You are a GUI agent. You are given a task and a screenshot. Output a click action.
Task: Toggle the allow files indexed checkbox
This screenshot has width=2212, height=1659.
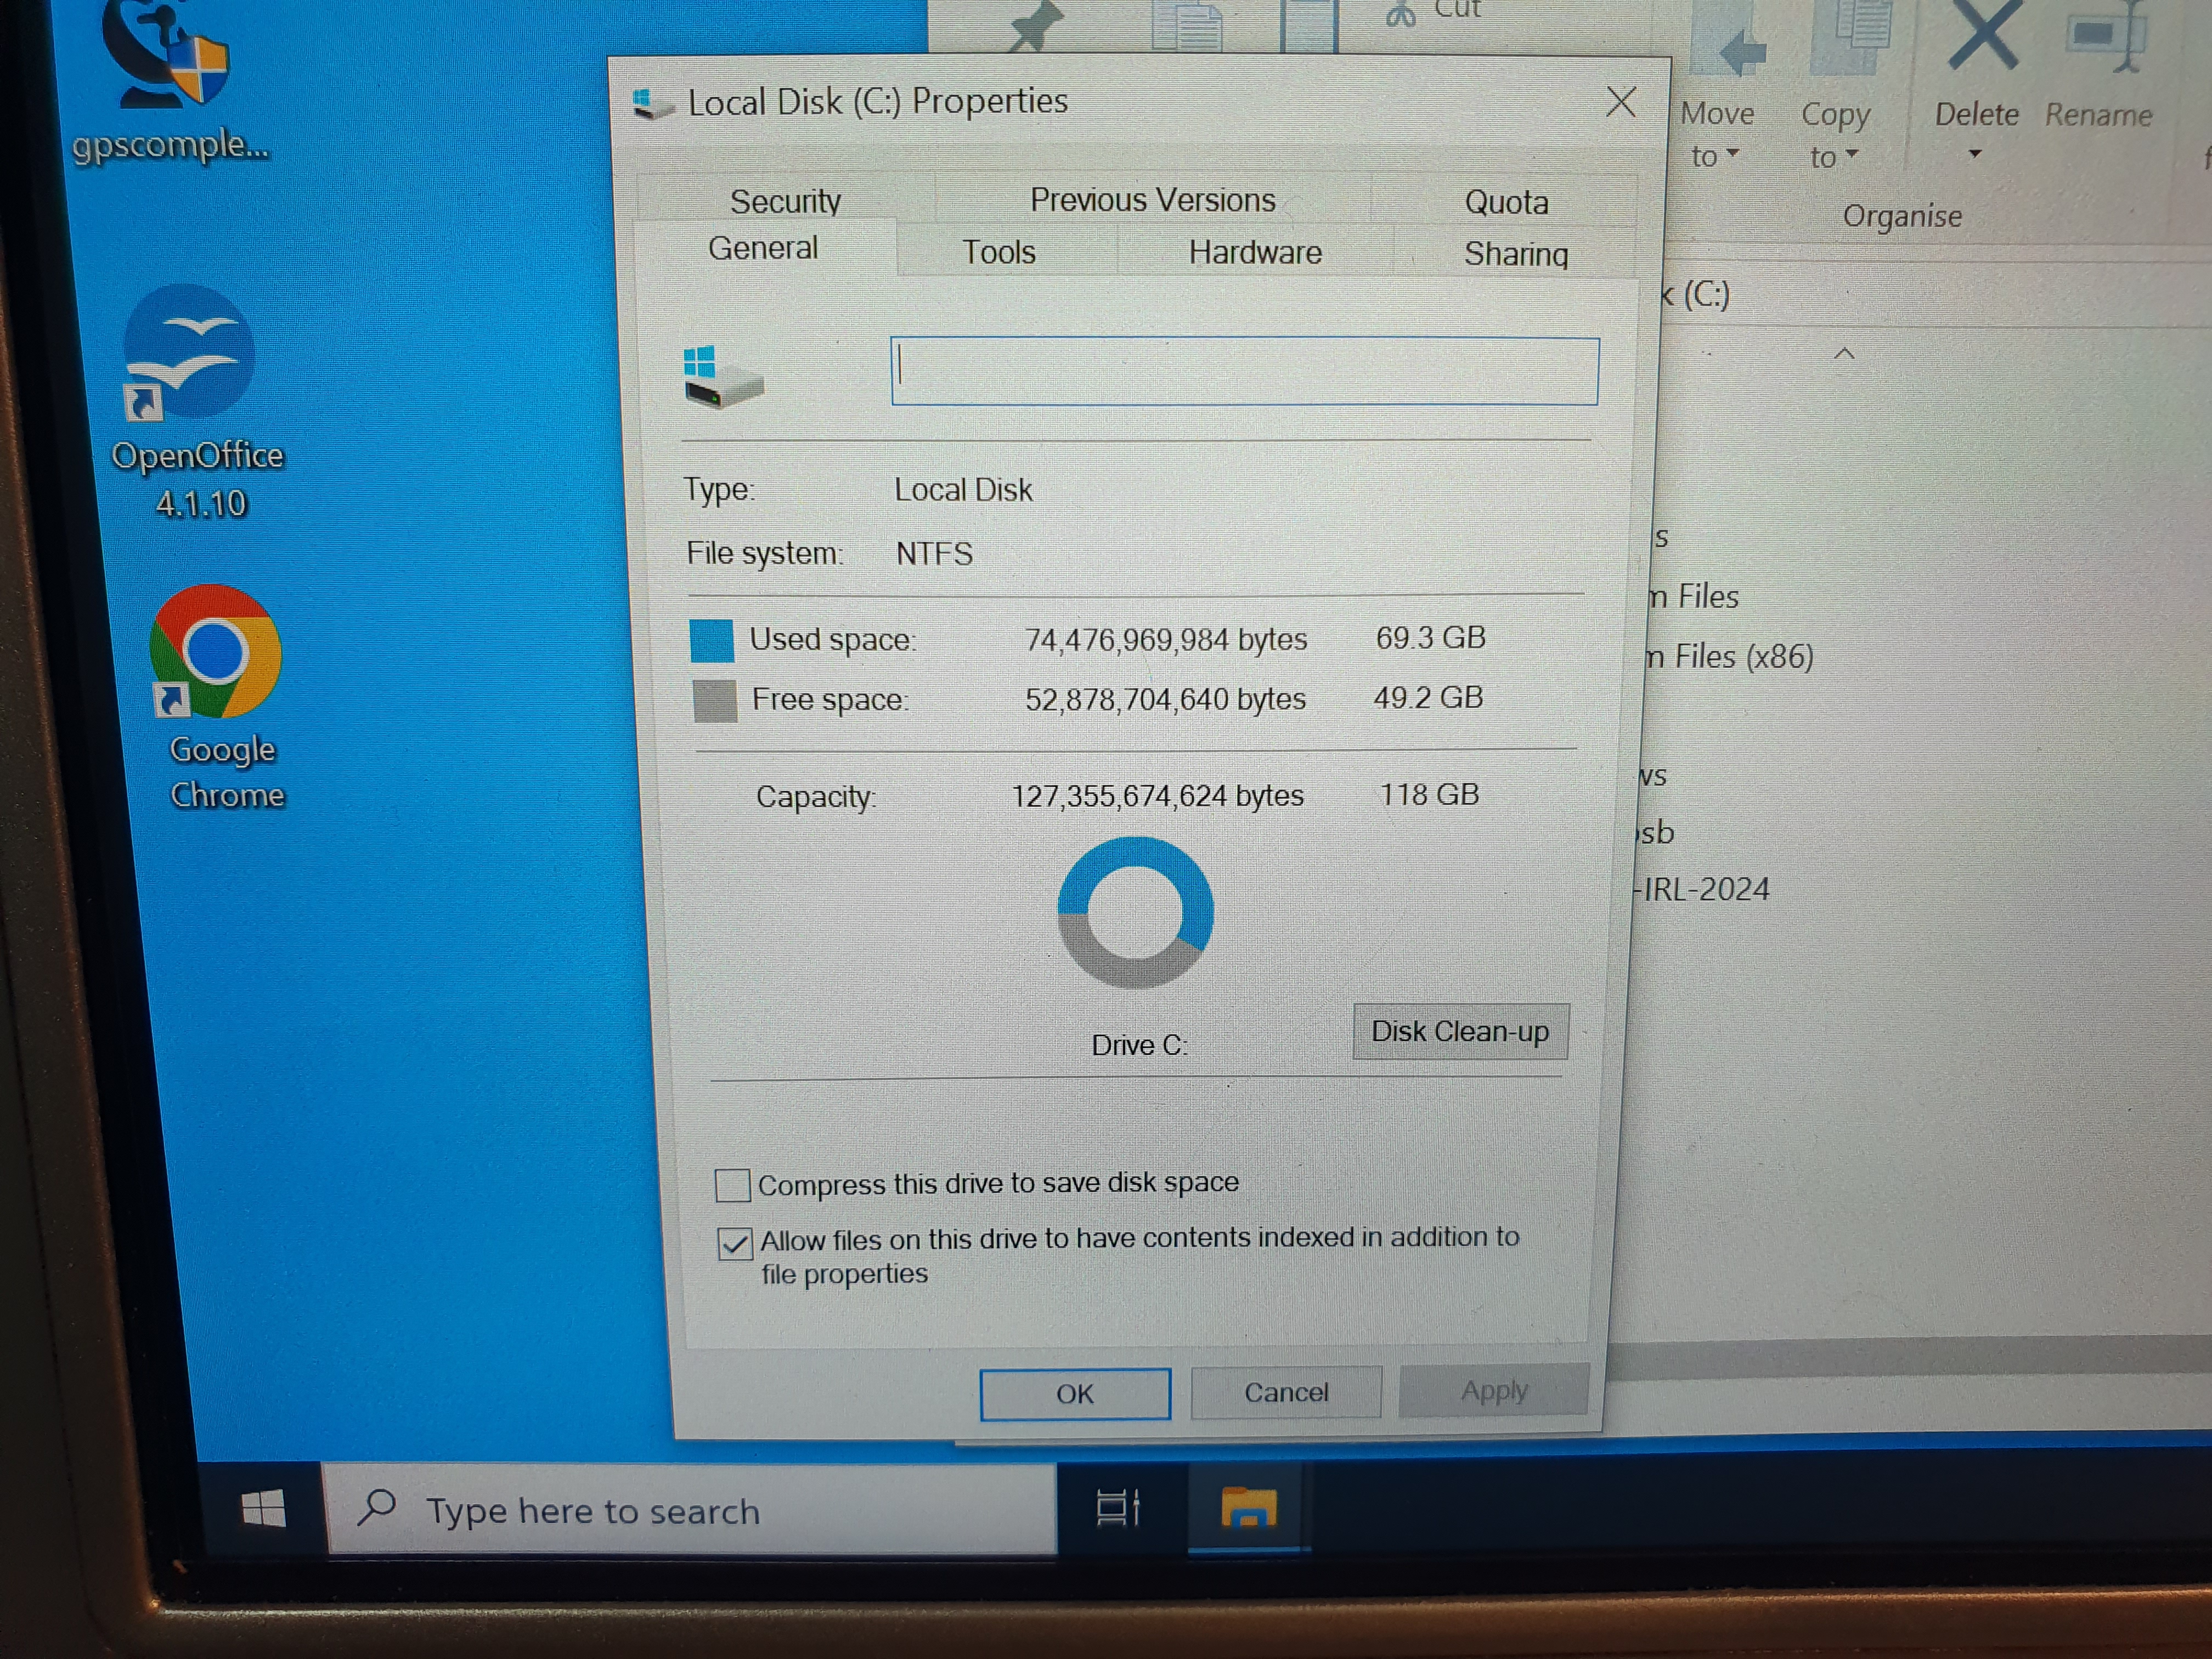(x=735, y=1244)
